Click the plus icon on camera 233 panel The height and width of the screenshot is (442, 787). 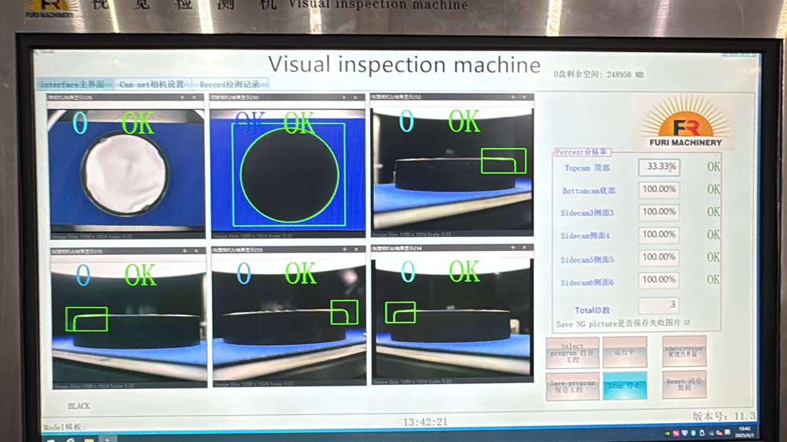344,250
